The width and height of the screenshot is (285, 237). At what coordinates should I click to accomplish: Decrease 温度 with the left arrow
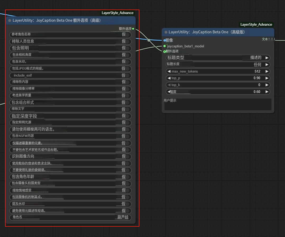coord(169,92)
